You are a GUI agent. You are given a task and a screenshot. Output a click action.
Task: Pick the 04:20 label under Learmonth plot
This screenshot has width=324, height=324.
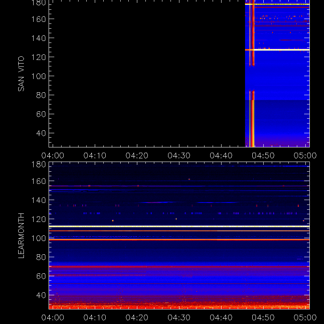coord(137,318)
